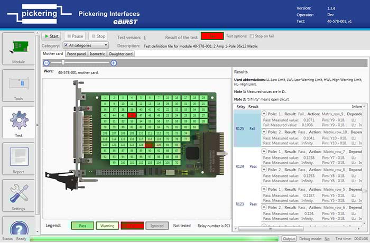Toggle Debug mode No link

tap(327, 239)
